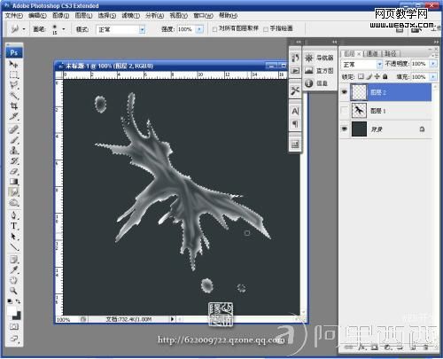Viewport: 443px width, 359px height.
Task: Select the Crop tool
Action: tap(13, 105)
